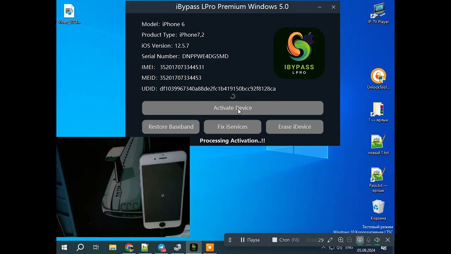Open the volume control from the system tray
The image size is (451, 254).
(x=339, y=248)
